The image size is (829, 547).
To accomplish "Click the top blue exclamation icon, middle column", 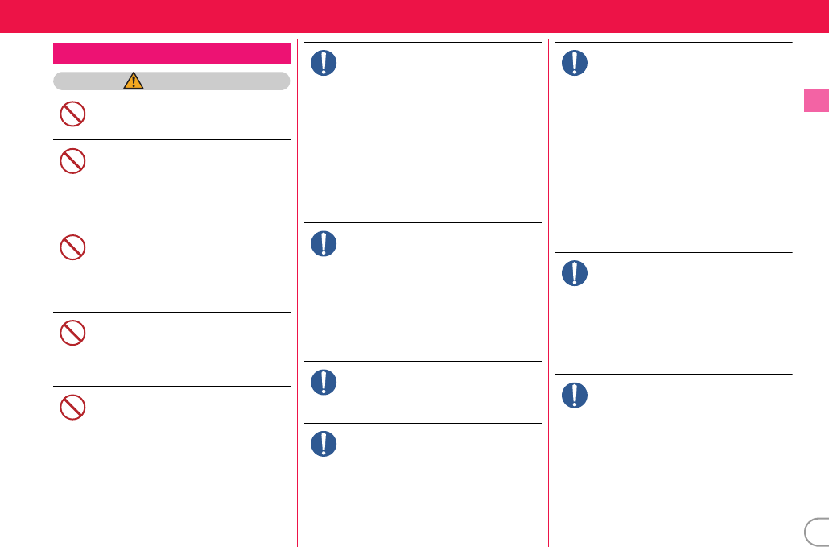I will pyautogui.click(x=324, y=63).
